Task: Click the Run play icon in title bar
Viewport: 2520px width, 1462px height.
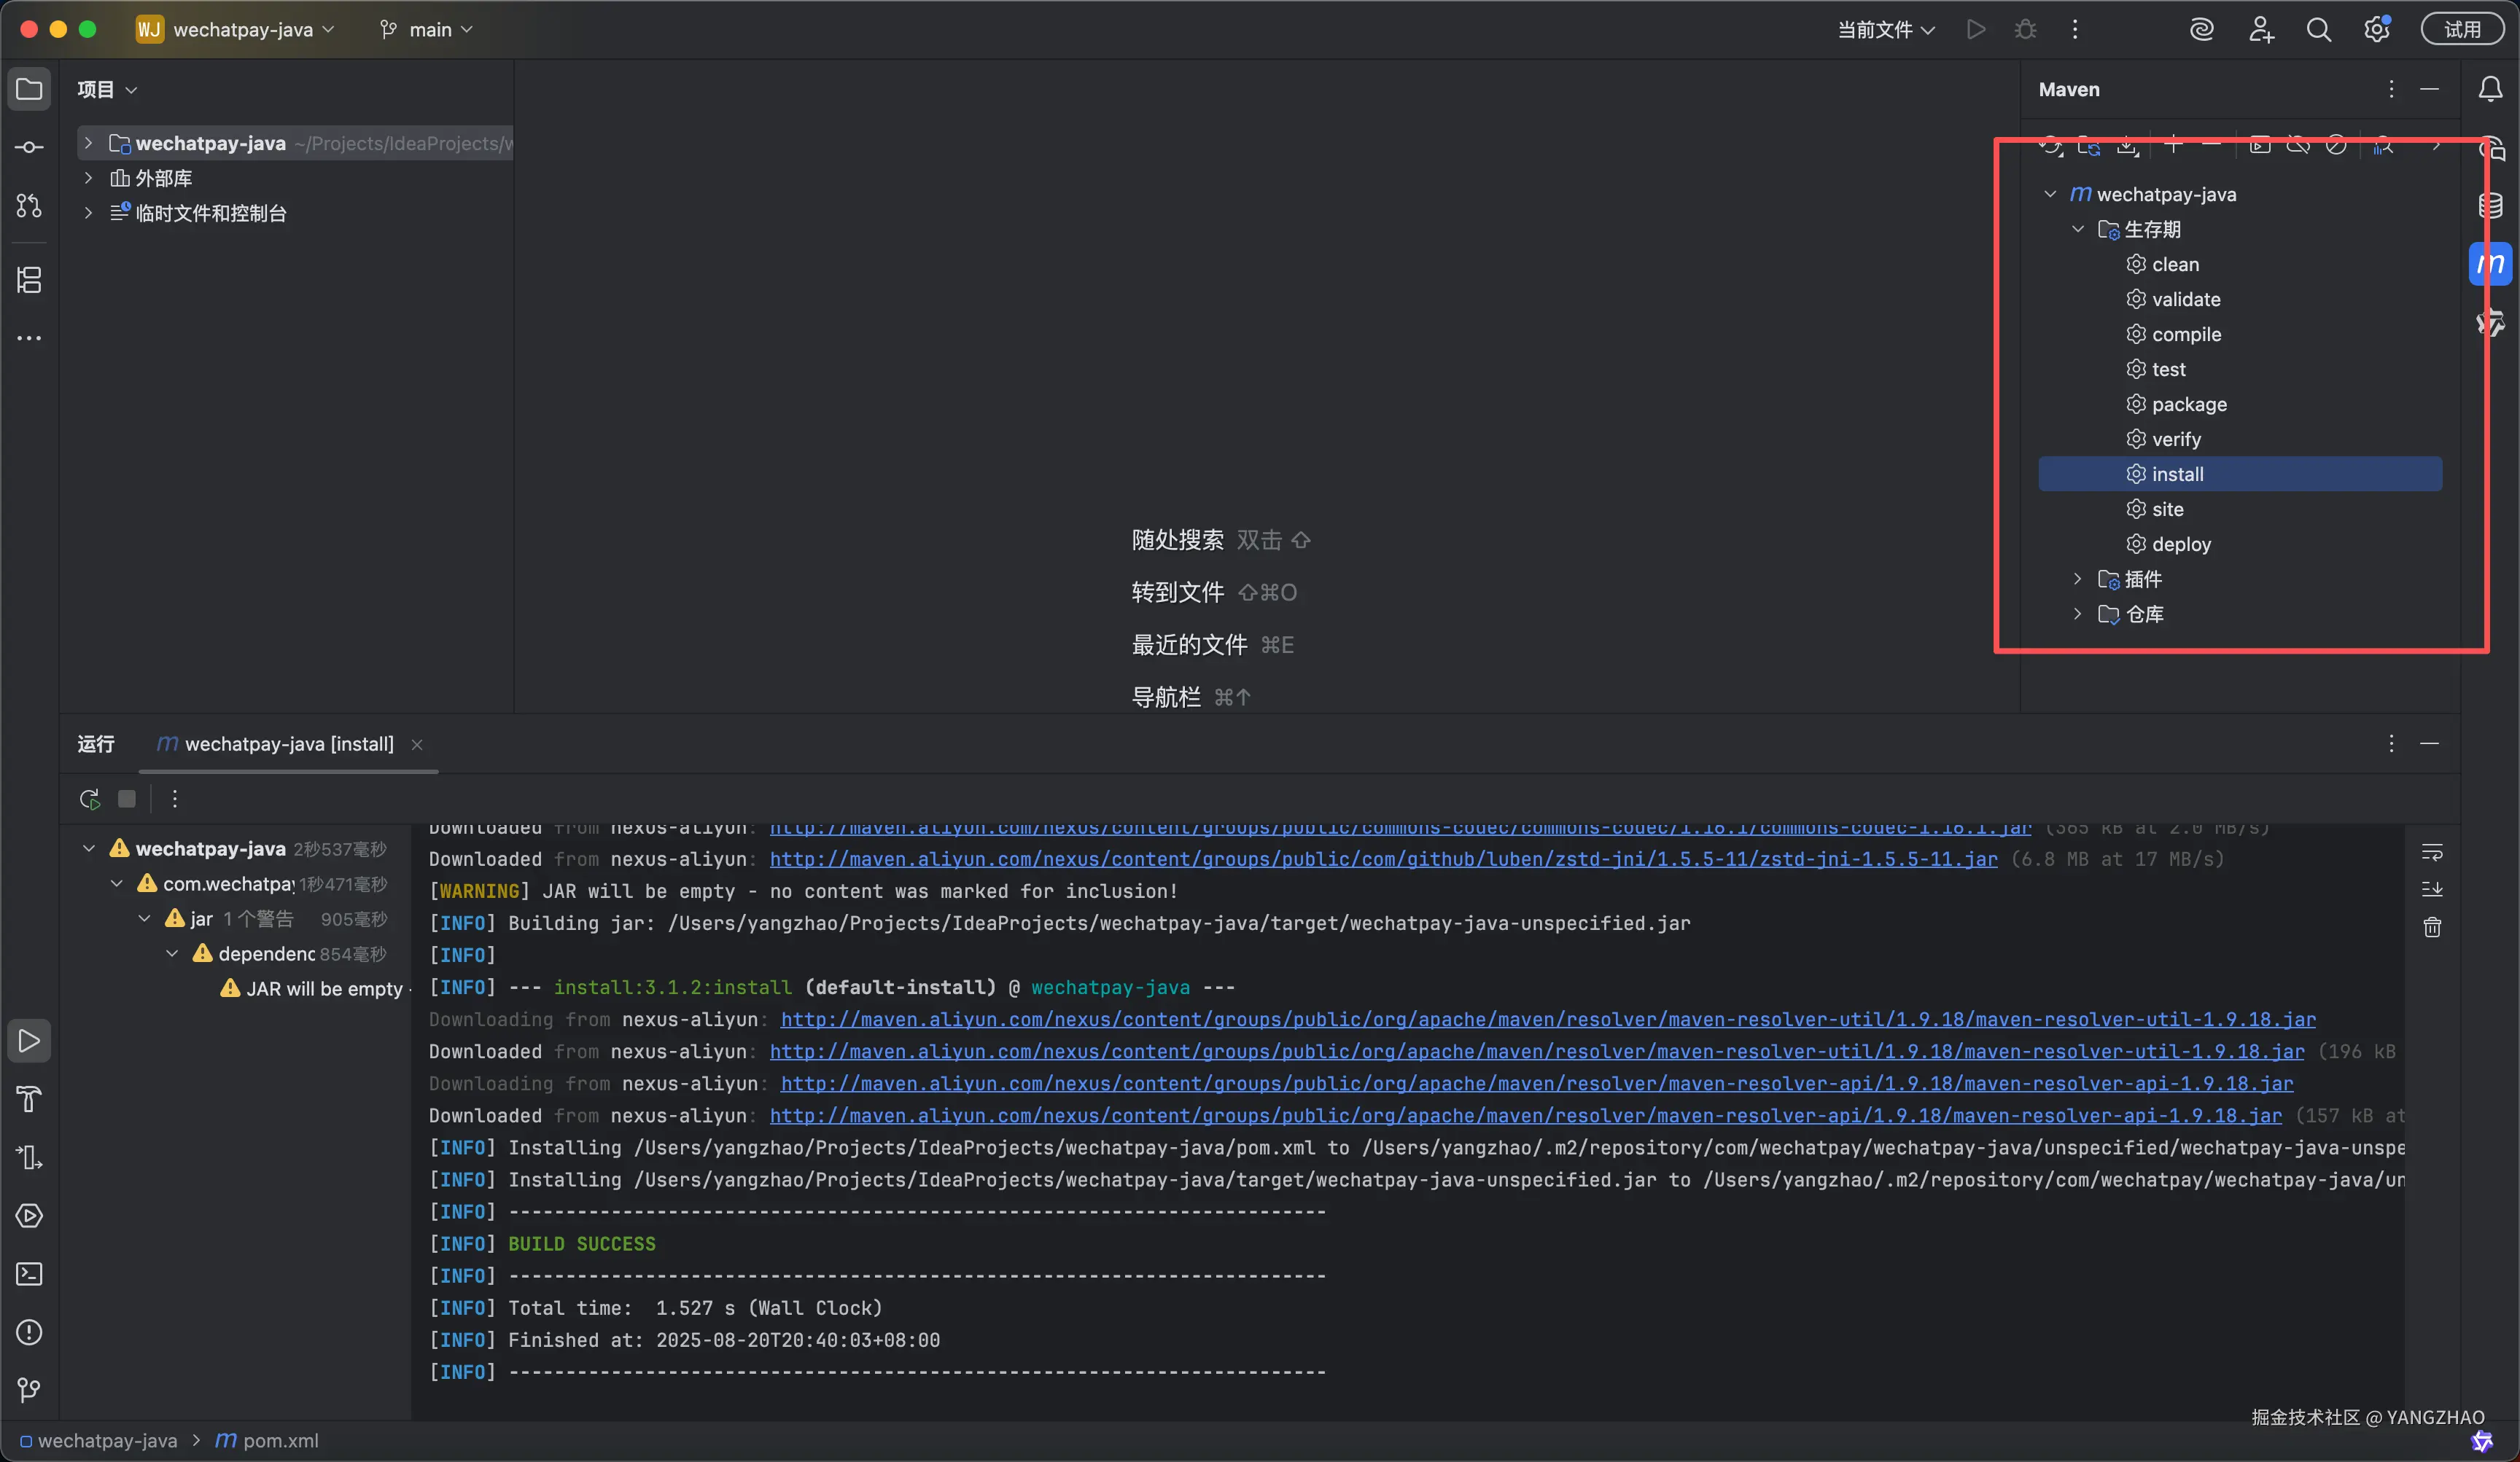Action: point(1975,30)
